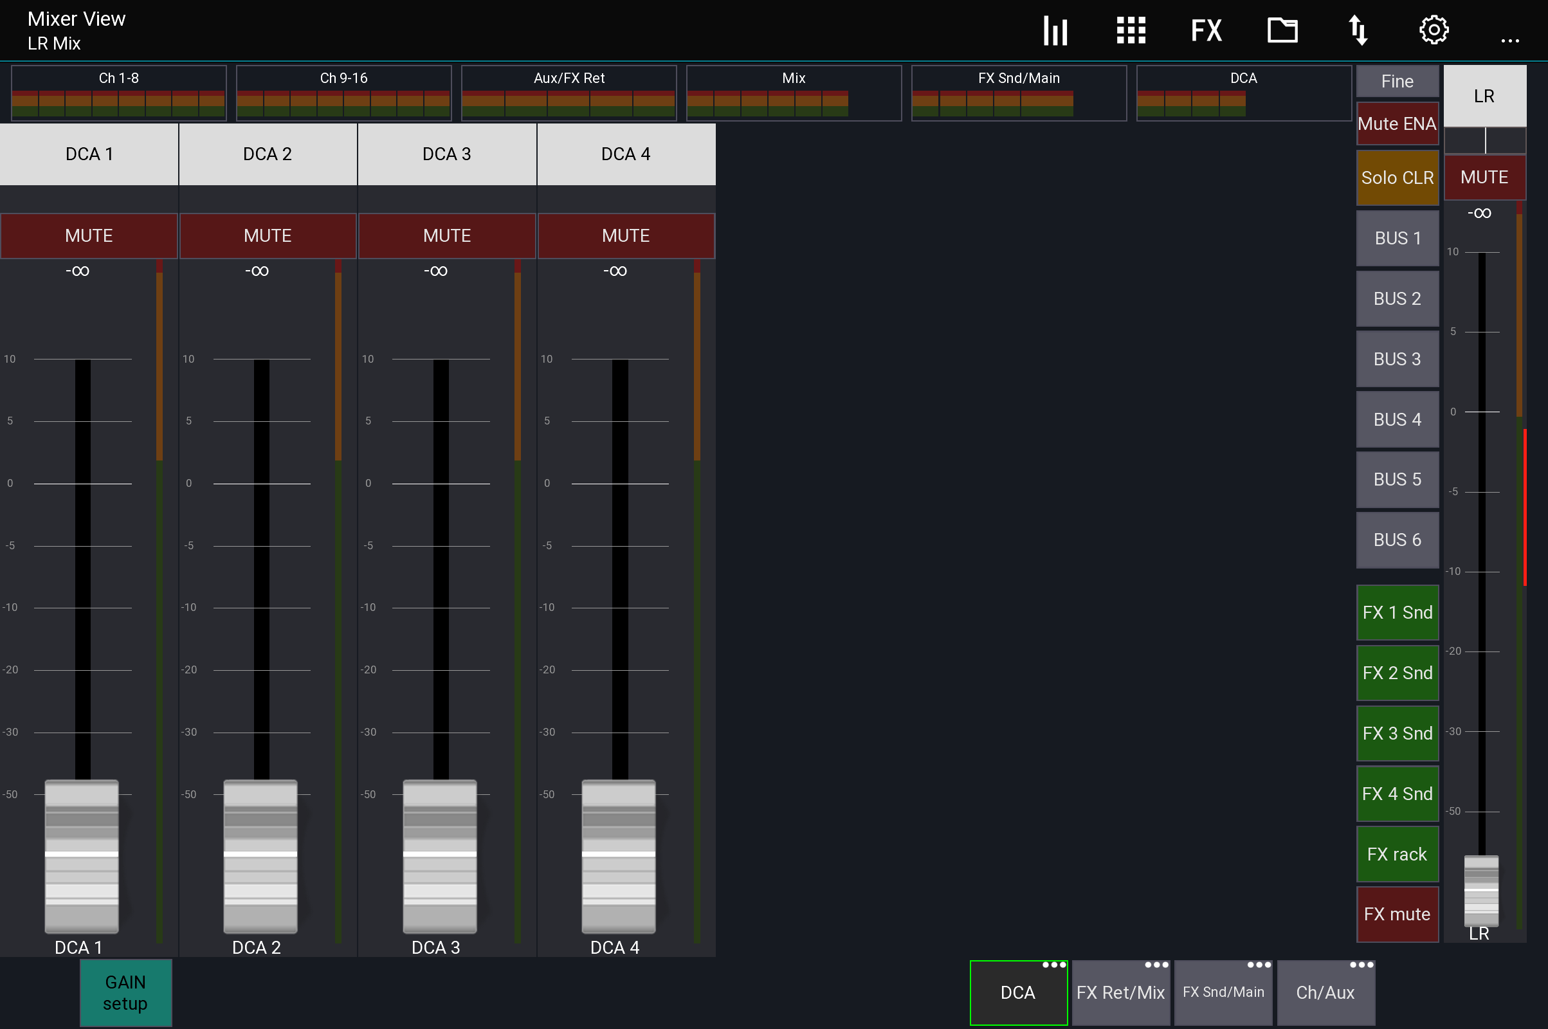Open three-dot options on FX Snd/Main button
The width and height of the screenshot is (1548, 1029).
1259,965
